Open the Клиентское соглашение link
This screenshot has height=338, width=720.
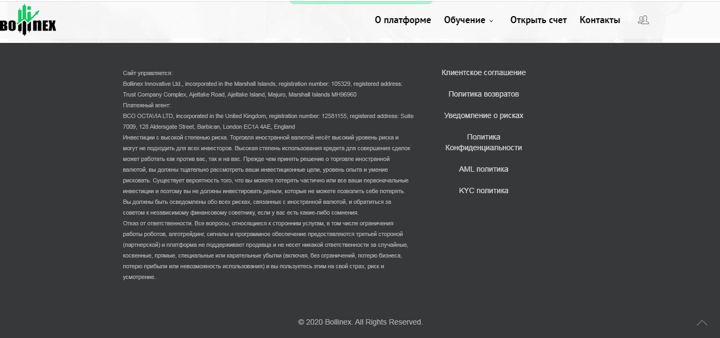pos(484,72)
